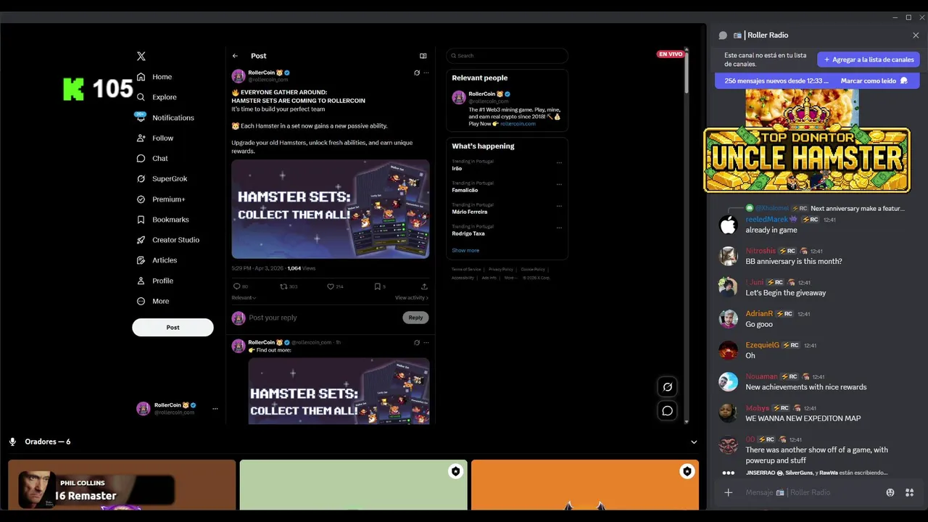Click the Bookmarks ribbon icon in sidebar
Image resolution: width=928 pixels, height=522 pixels.
coord(141,220)
